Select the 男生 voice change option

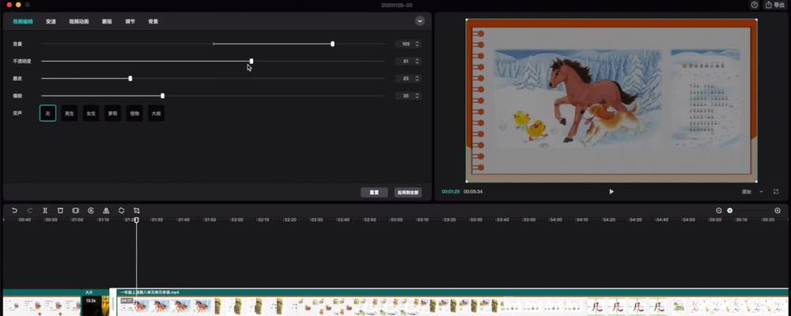click(69, 114)
